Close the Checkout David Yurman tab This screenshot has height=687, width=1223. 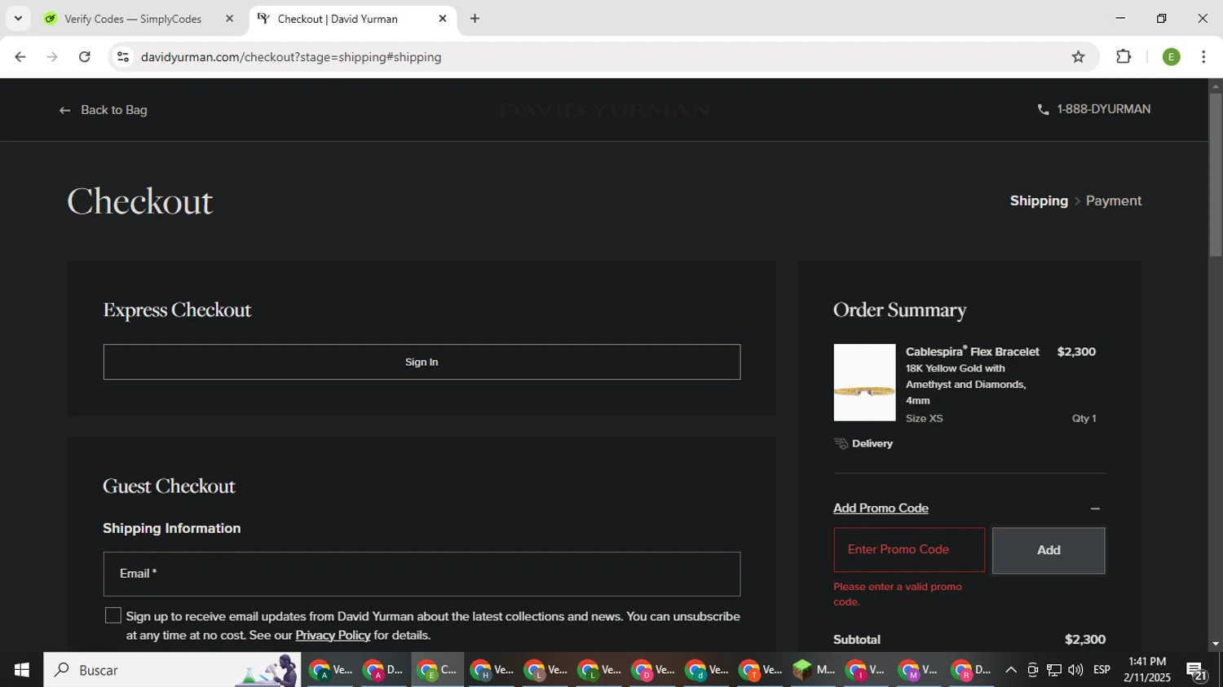click(443, 18)
